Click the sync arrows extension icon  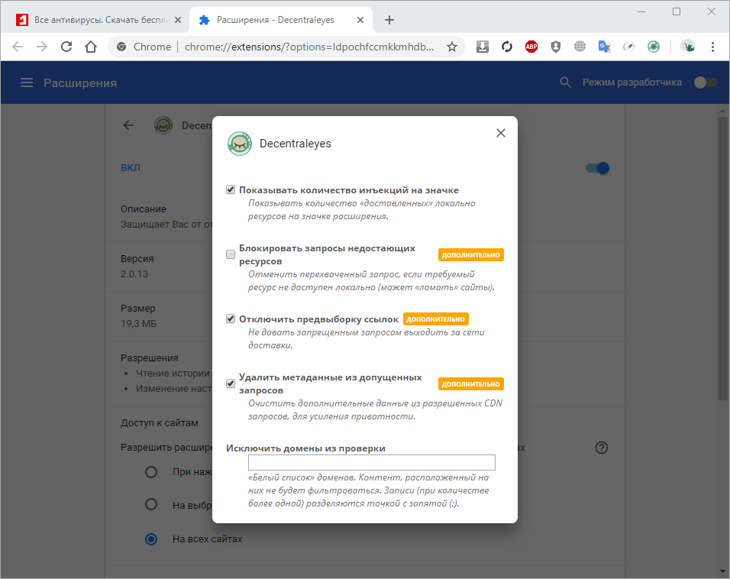[x=506, y=47]
